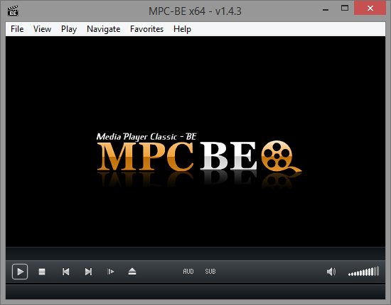
Task: Open a file using the eject icon
Action: (132, 272)
